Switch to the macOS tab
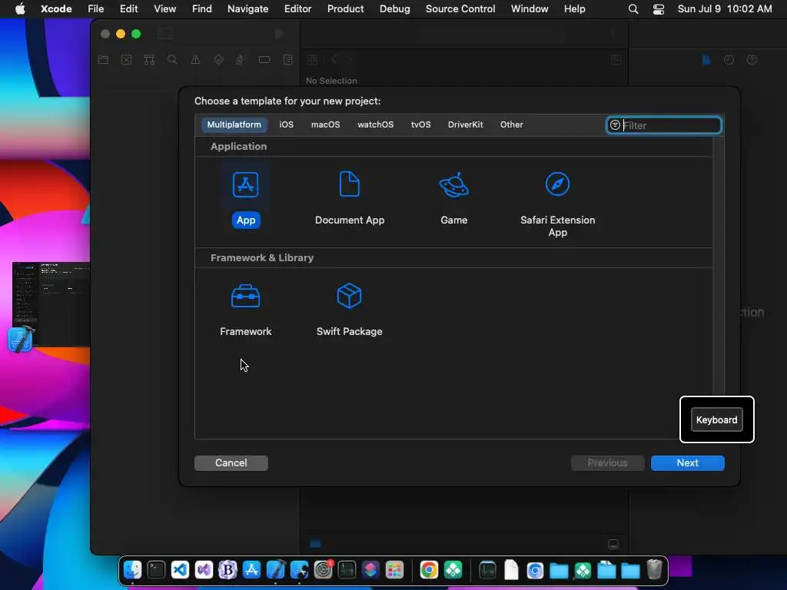This screenshot has height=590, width=787. (x=325, y=124)
